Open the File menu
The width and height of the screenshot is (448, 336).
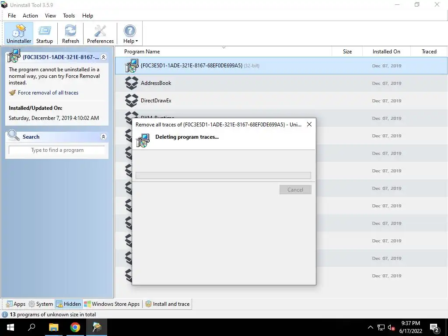click(x=12, y=16)
